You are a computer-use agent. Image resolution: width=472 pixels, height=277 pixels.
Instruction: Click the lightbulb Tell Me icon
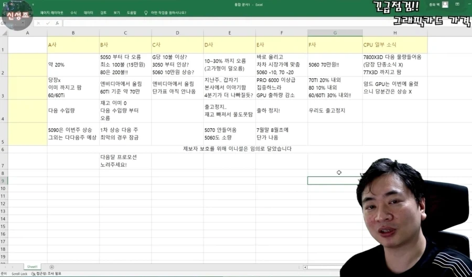point(146,13)
